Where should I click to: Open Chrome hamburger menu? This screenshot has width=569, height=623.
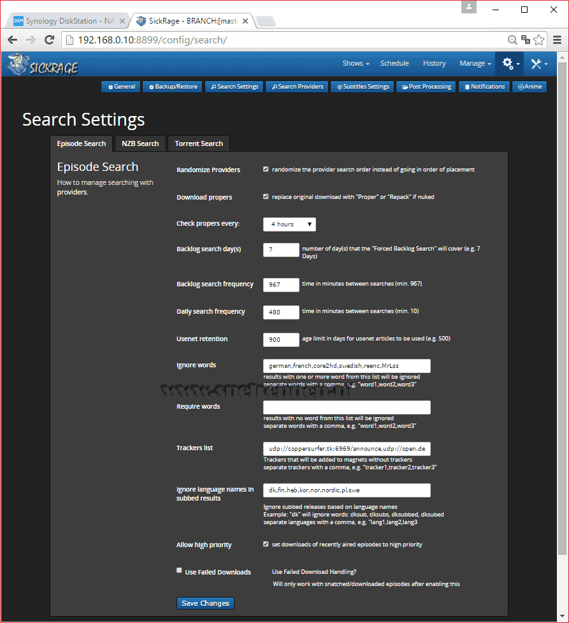point(557,40)
